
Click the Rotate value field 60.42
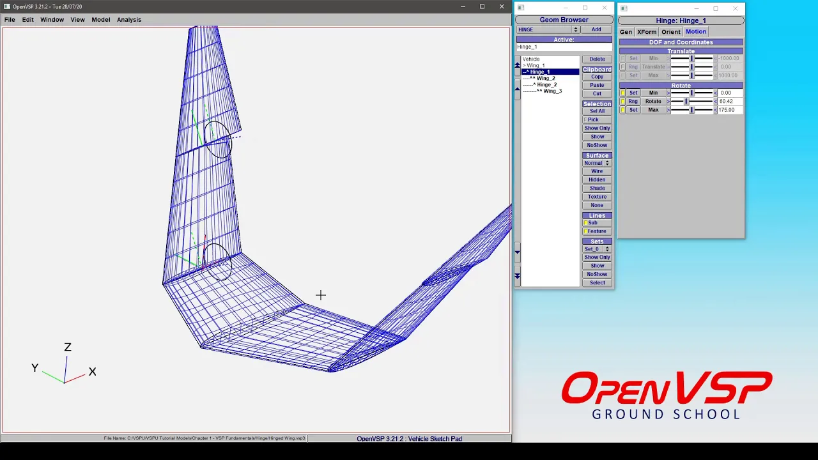[x=730, y=102]
